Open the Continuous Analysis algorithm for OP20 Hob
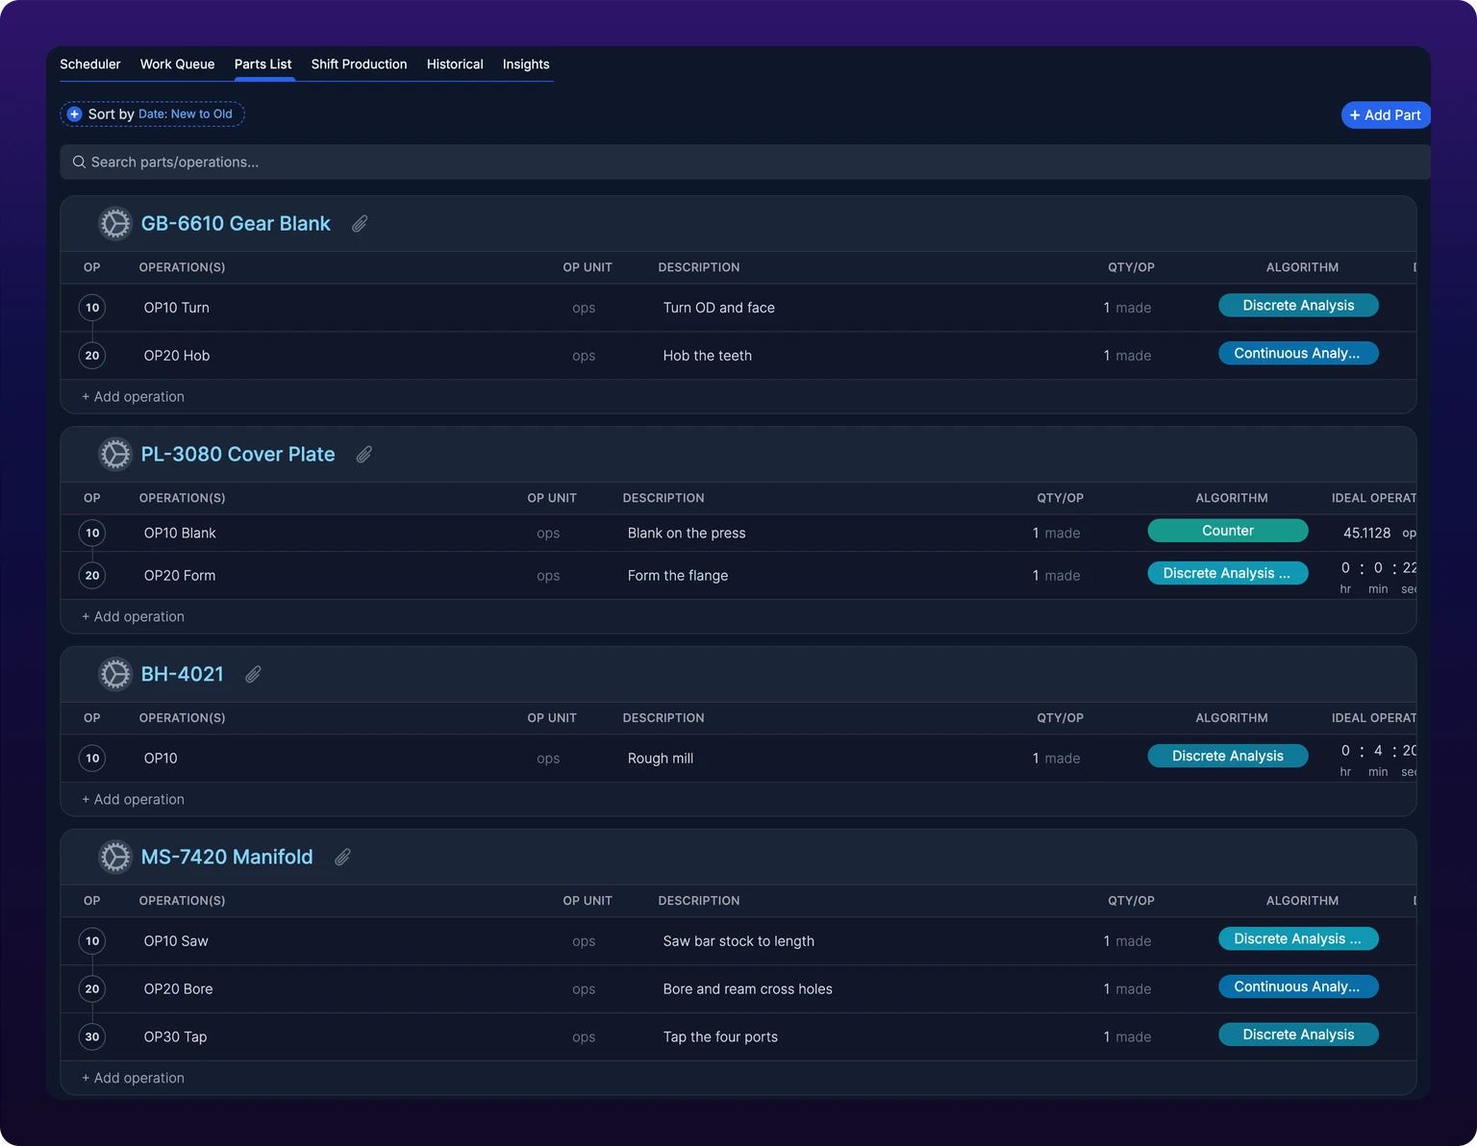Image resolution: width=1477 pixels, height=1146 pixels. click(x=1298, y=354)
